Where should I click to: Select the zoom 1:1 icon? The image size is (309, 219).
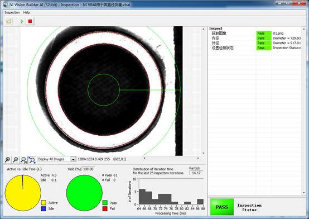pos(23,160)
